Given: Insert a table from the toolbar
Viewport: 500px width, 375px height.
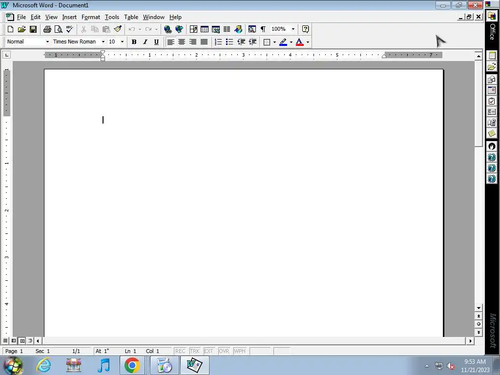Looking at the screenshot, I should click(205, 29).
